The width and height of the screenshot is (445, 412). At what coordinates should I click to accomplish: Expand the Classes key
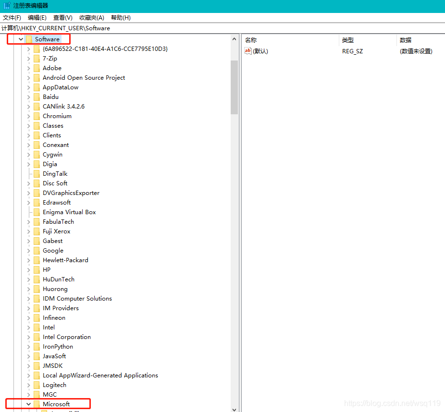coord(28,126)
